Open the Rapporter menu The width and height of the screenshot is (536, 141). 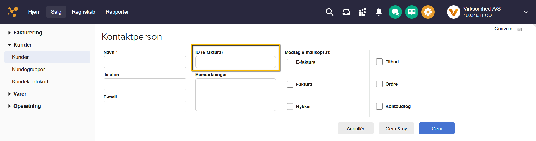tap(117, 12)
